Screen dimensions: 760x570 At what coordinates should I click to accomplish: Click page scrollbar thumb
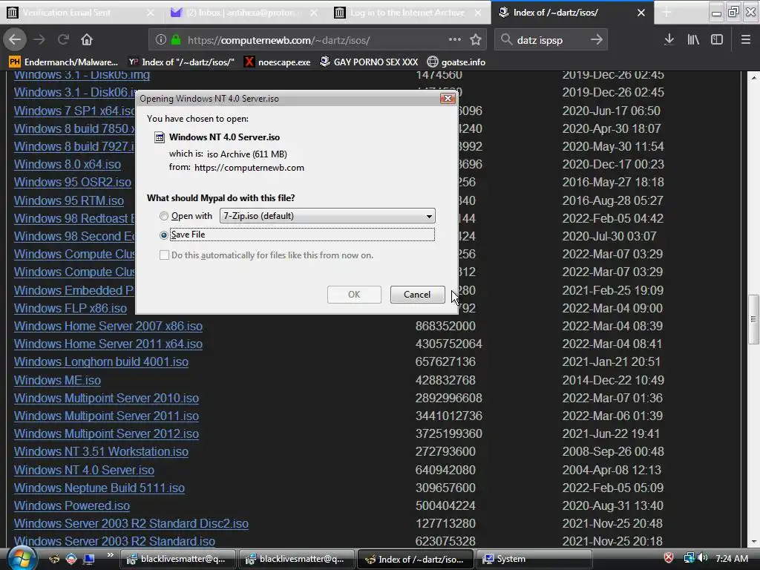(x=753, y=319)
